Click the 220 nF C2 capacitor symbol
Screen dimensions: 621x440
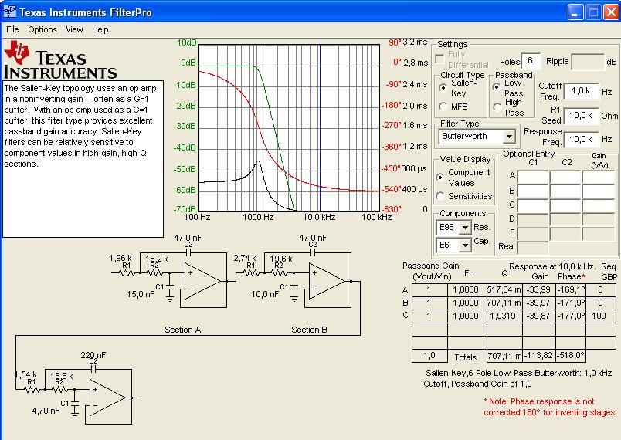[x=93, y=369]
